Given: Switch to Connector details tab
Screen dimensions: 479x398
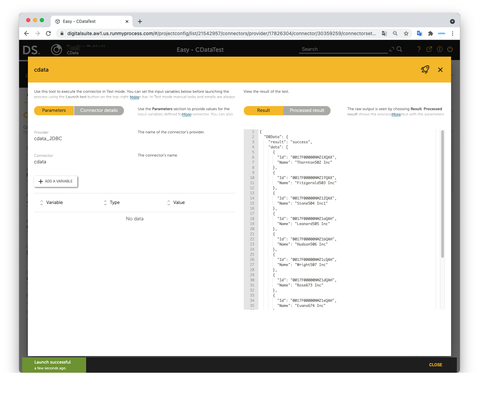Looking at the screenshot, I should pyautogui.click(x=99, y=110).
